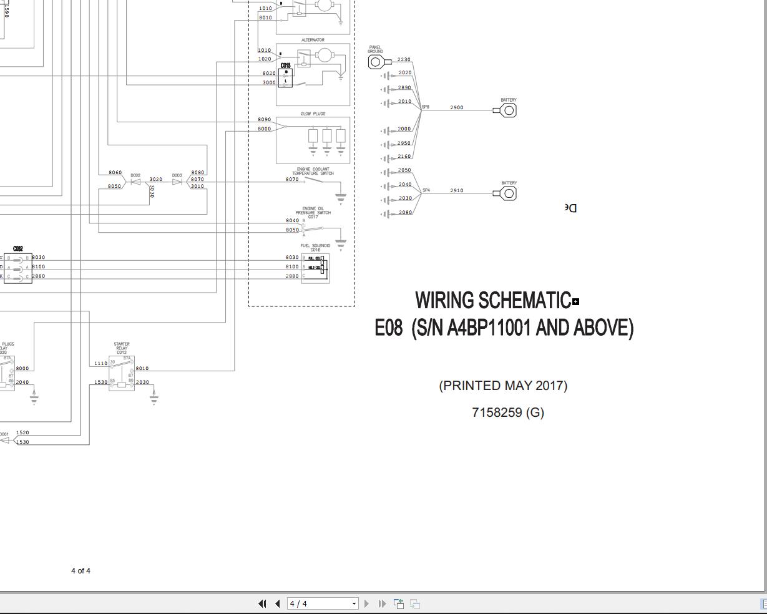Screen dimensions: 767x614
Task: Click the D003 diode label
Action: pyautogui.click(x=177, y=175)
